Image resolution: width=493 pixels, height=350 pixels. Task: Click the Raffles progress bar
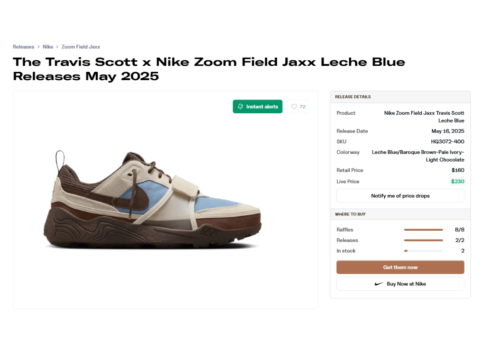[x=423, y=230]
